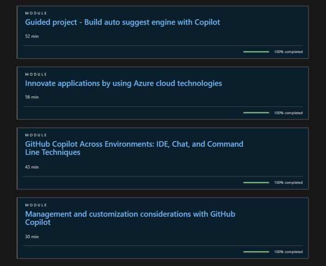Click 100% completed text in Innovate applications card
This screenshot has height=266, width=326.
point(288,113)
